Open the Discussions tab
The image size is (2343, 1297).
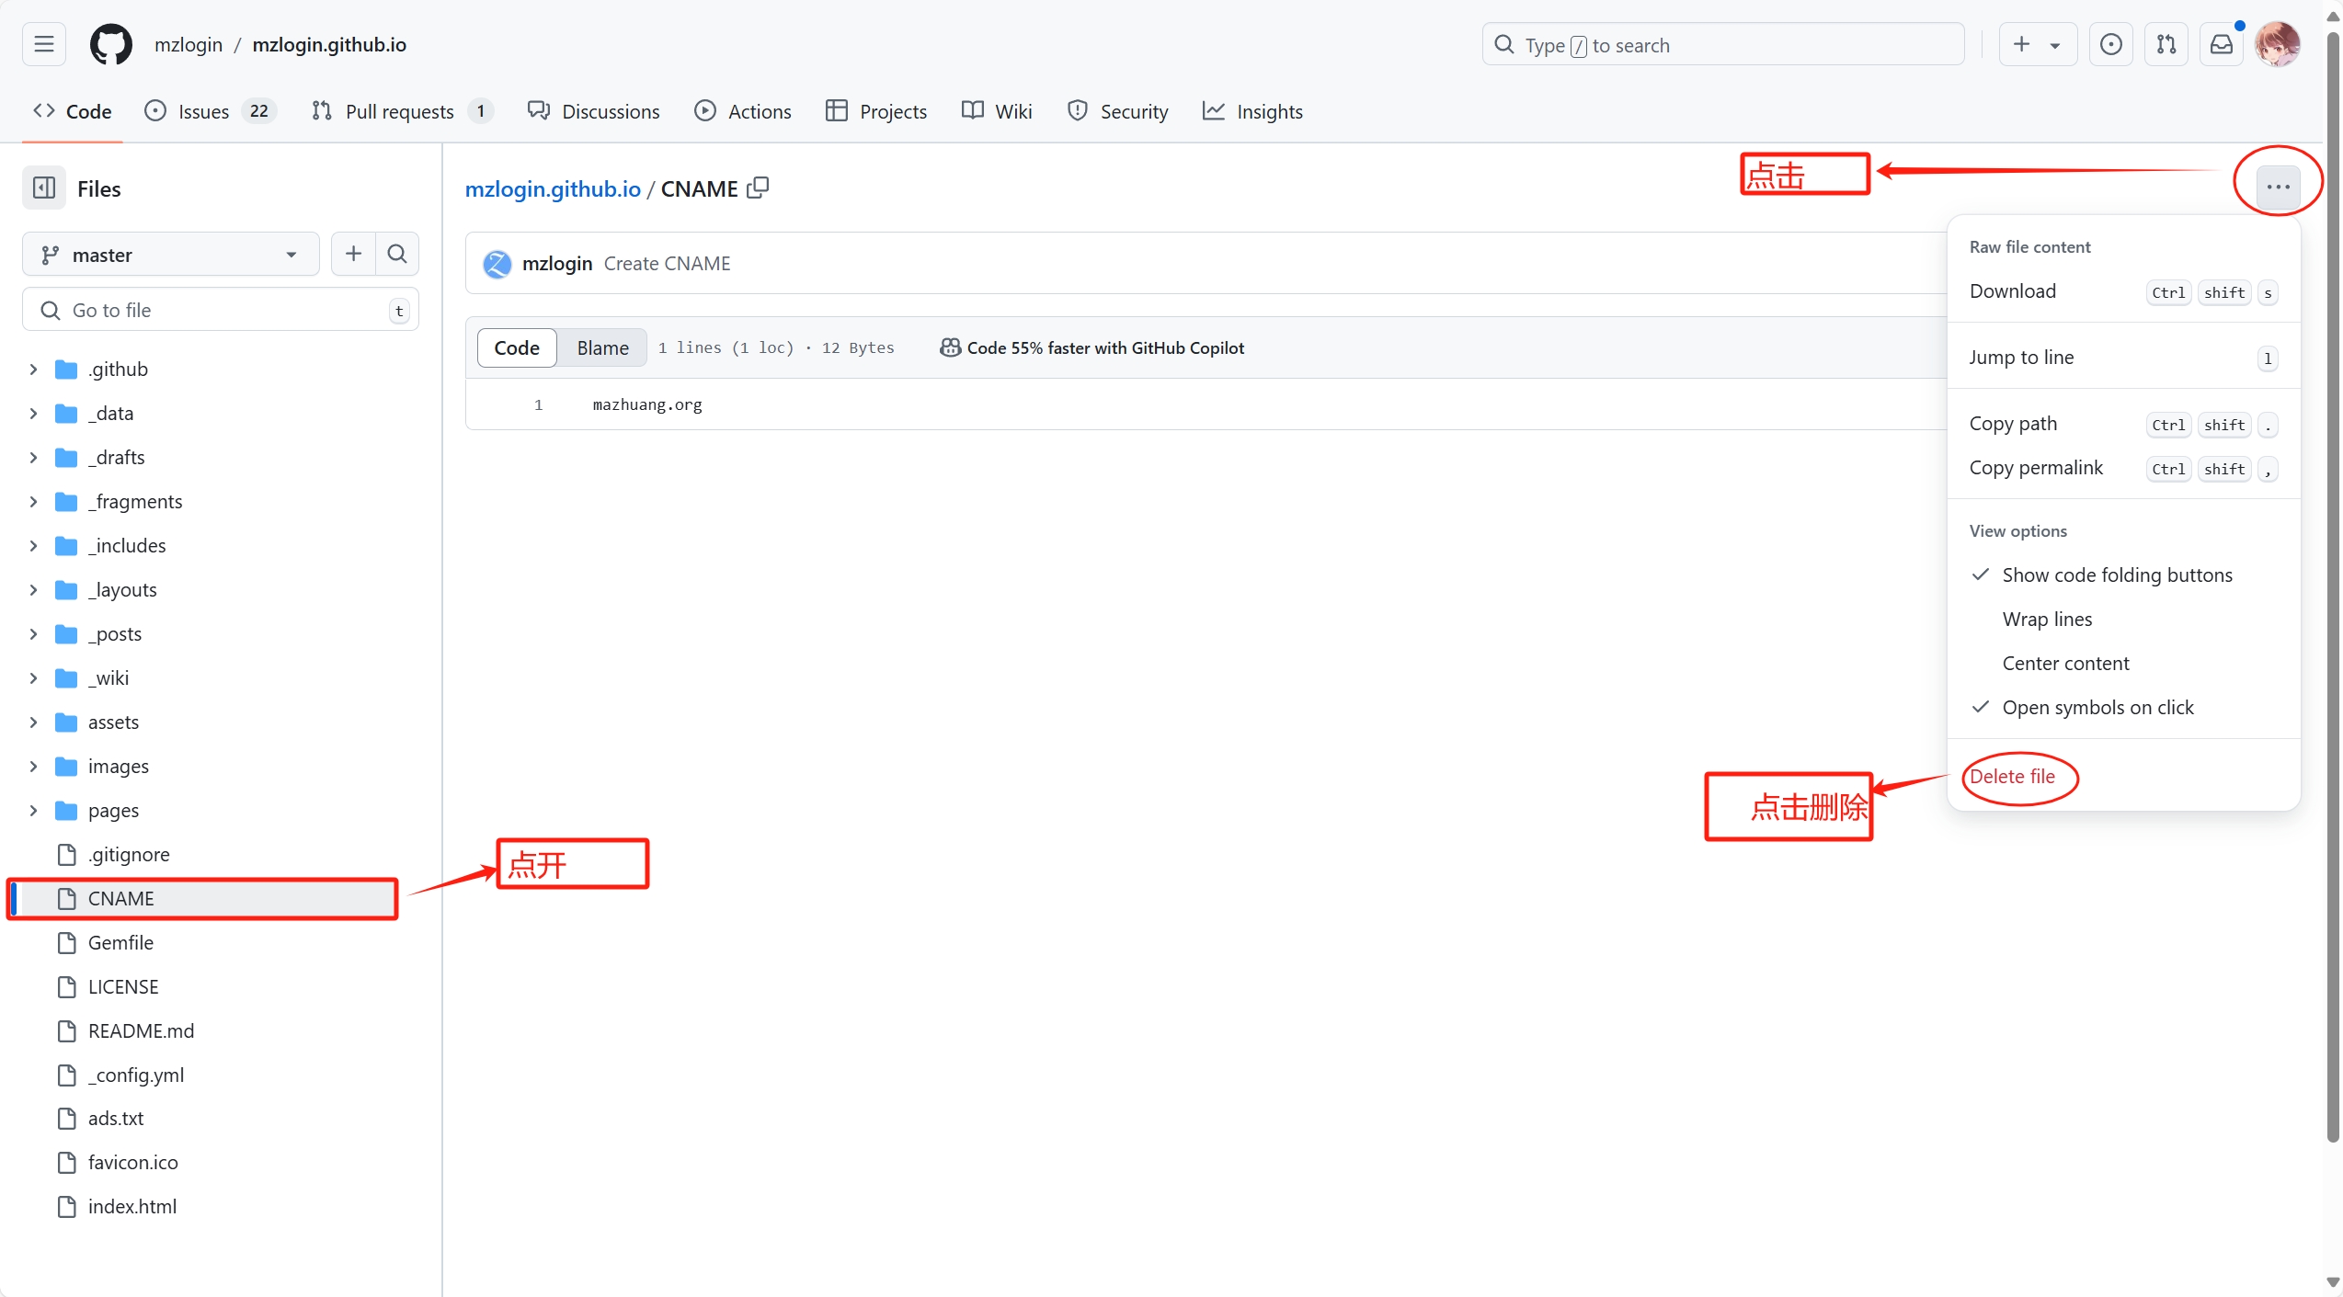pyautogui.click(x=594, y=111)
